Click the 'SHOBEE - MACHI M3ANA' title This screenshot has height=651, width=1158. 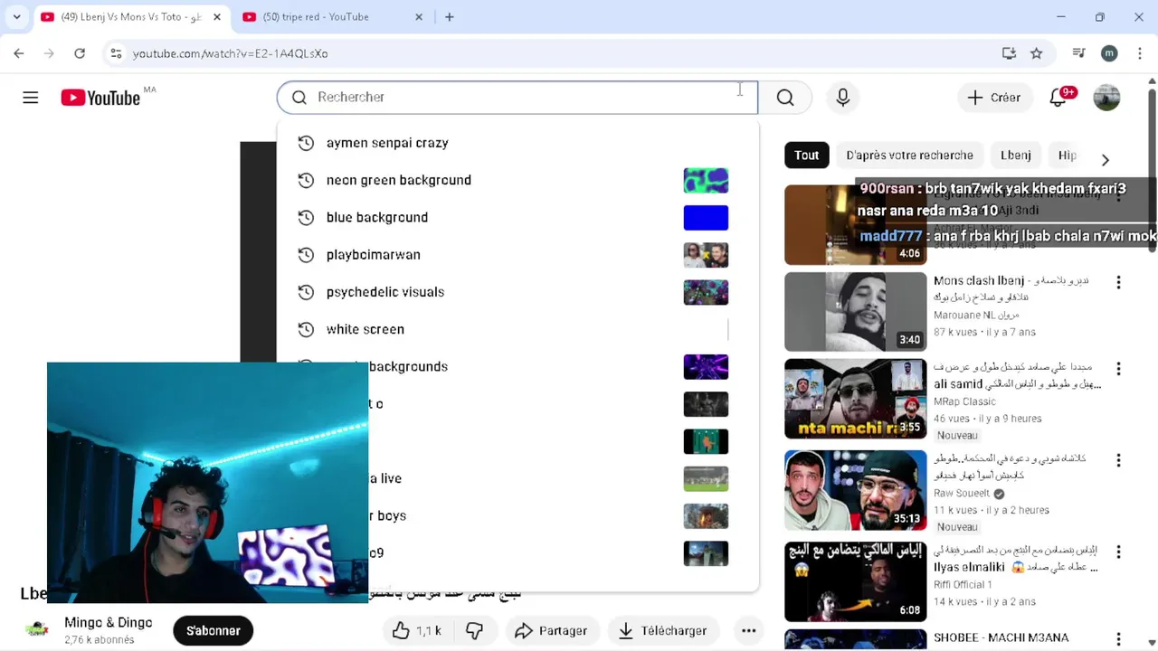pyautogui.click(x=1001, y=637)
